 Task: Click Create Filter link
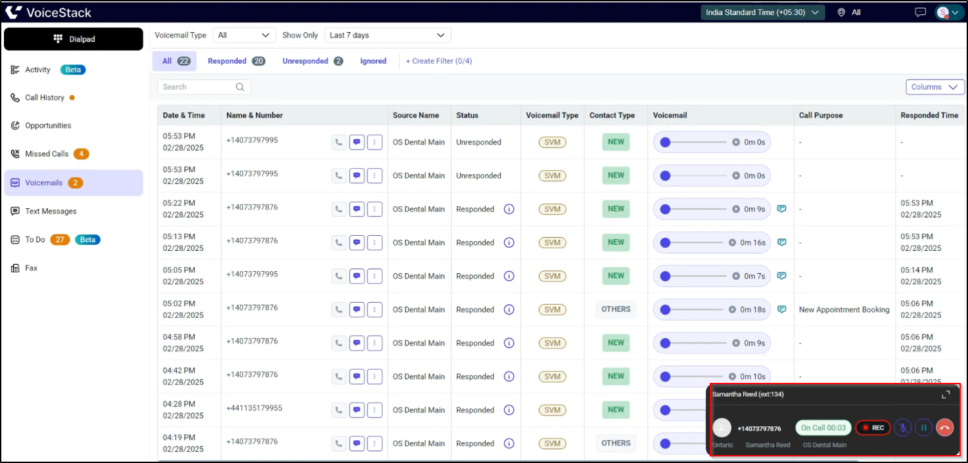tap(439, 60)
